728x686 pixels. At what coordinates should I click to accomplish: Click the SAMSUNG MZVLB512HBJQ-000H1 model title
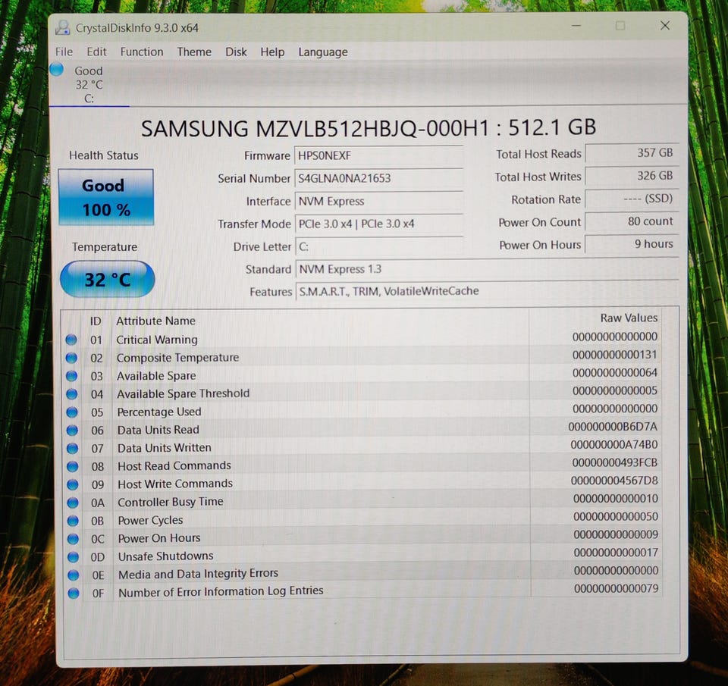click(x=369, y=127)
